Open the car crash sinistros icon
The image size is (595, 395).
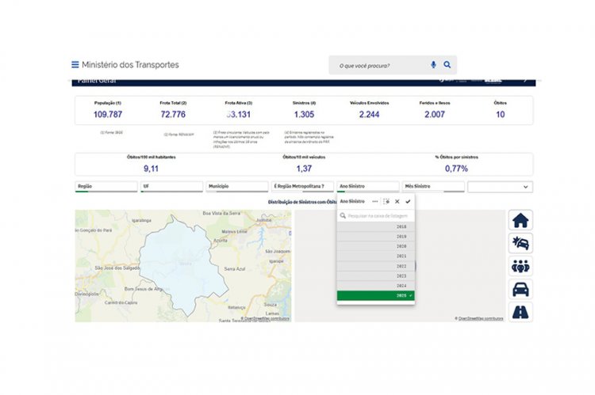pos(520,243)
